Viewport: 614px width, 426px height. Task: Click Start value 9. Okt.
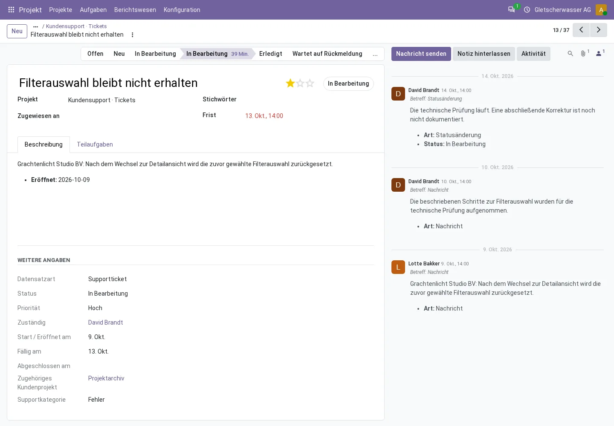[97, 337]
